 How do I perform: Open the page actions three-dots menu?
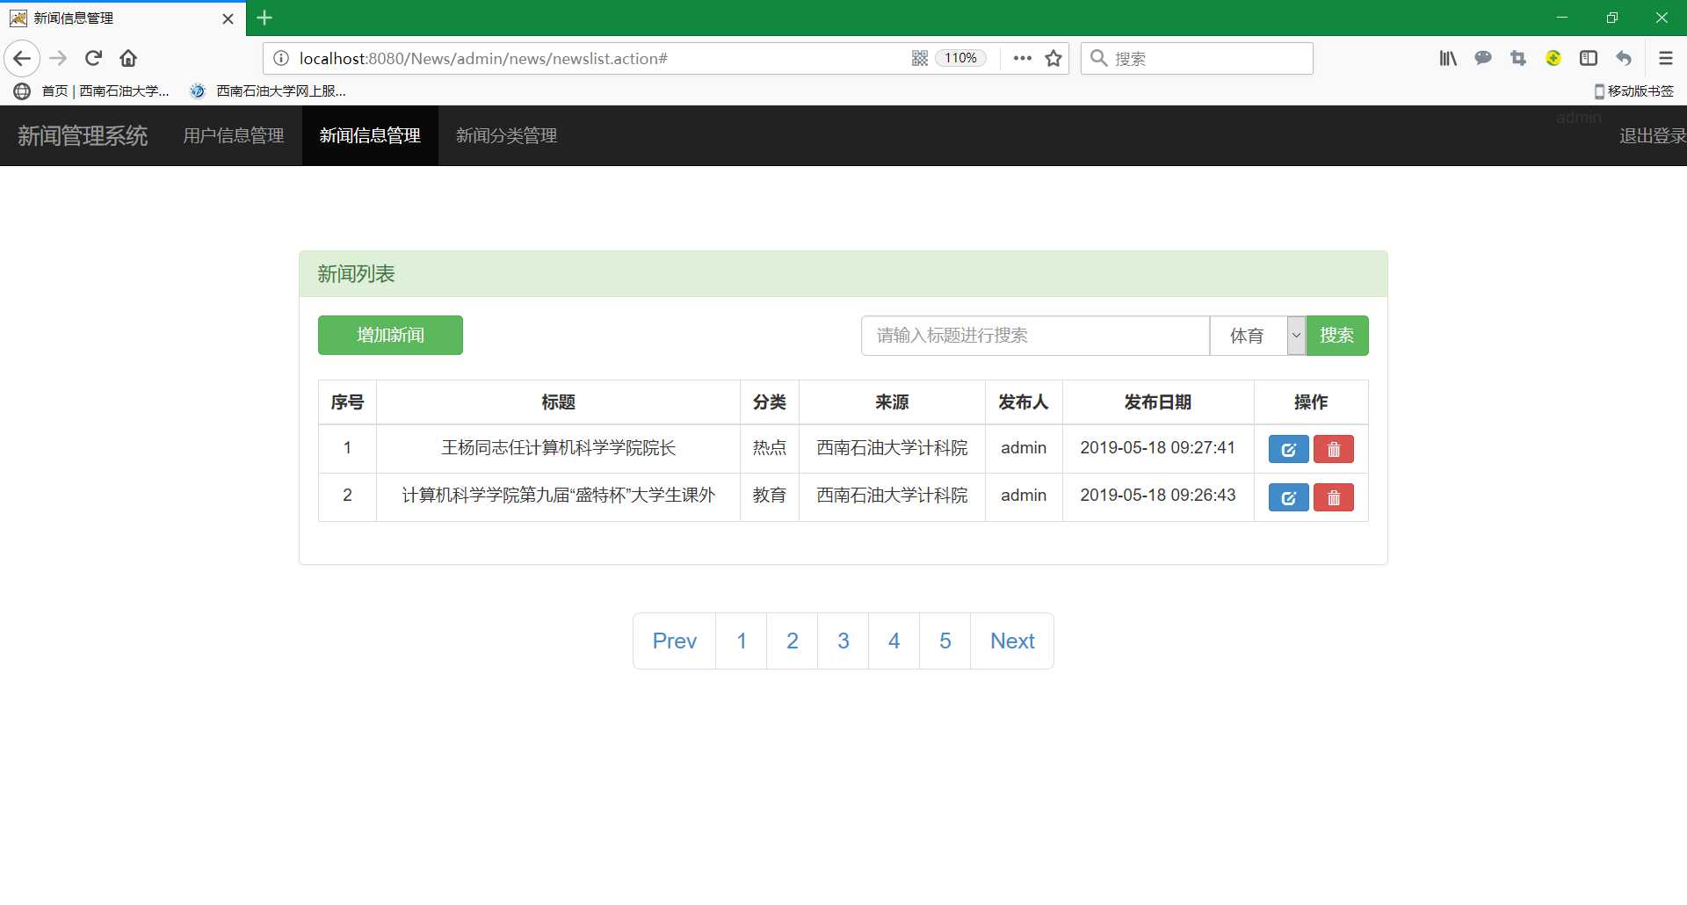pyautogui.click(x=1022, y=59)
